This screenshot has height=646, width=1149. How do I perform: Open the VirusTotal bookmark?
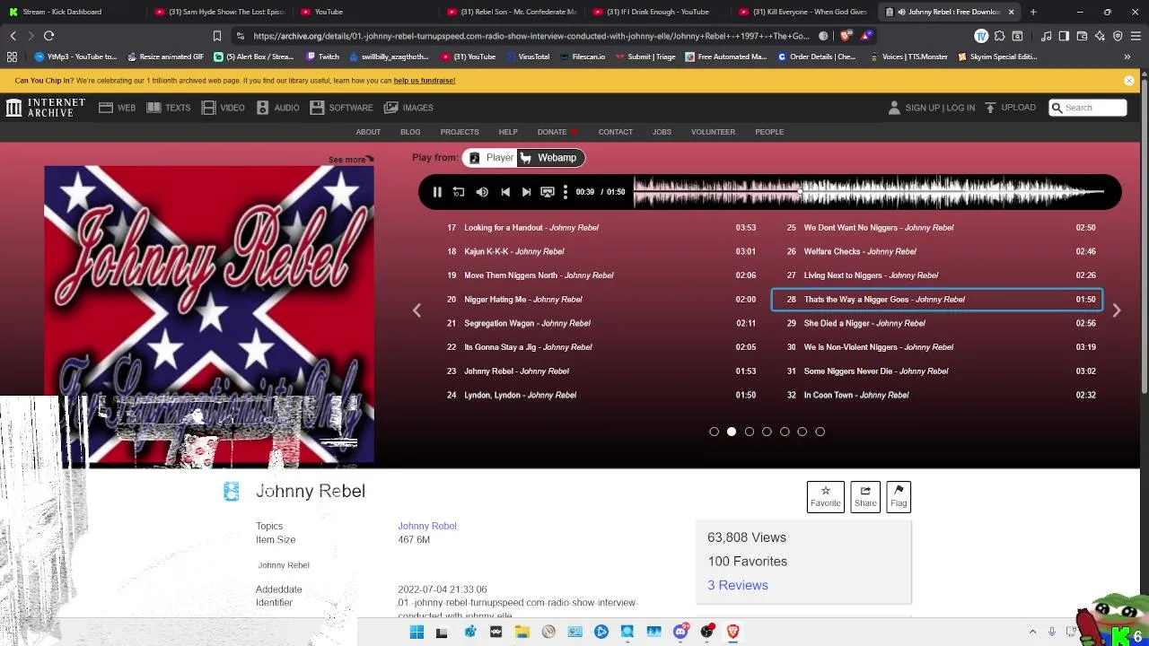(528, 57)
